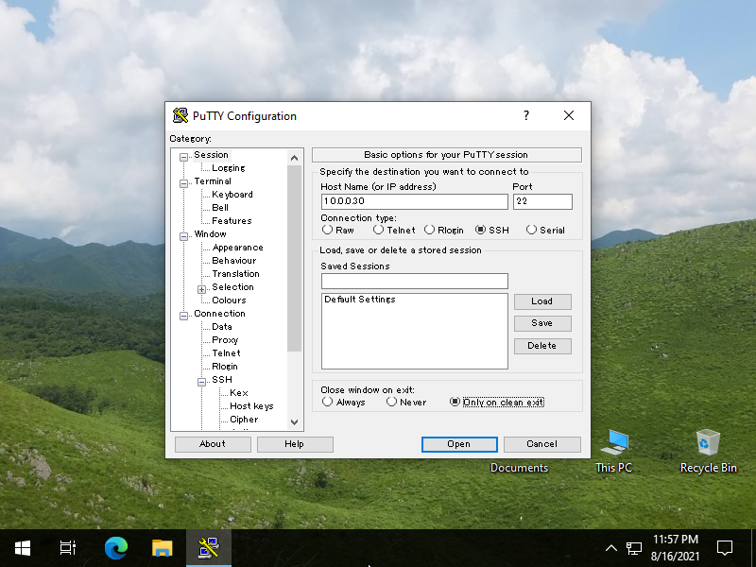Launch Microsoft Edge from the taskbar
Viewport: 756px width, 567px height.
[x=116, y=548]
